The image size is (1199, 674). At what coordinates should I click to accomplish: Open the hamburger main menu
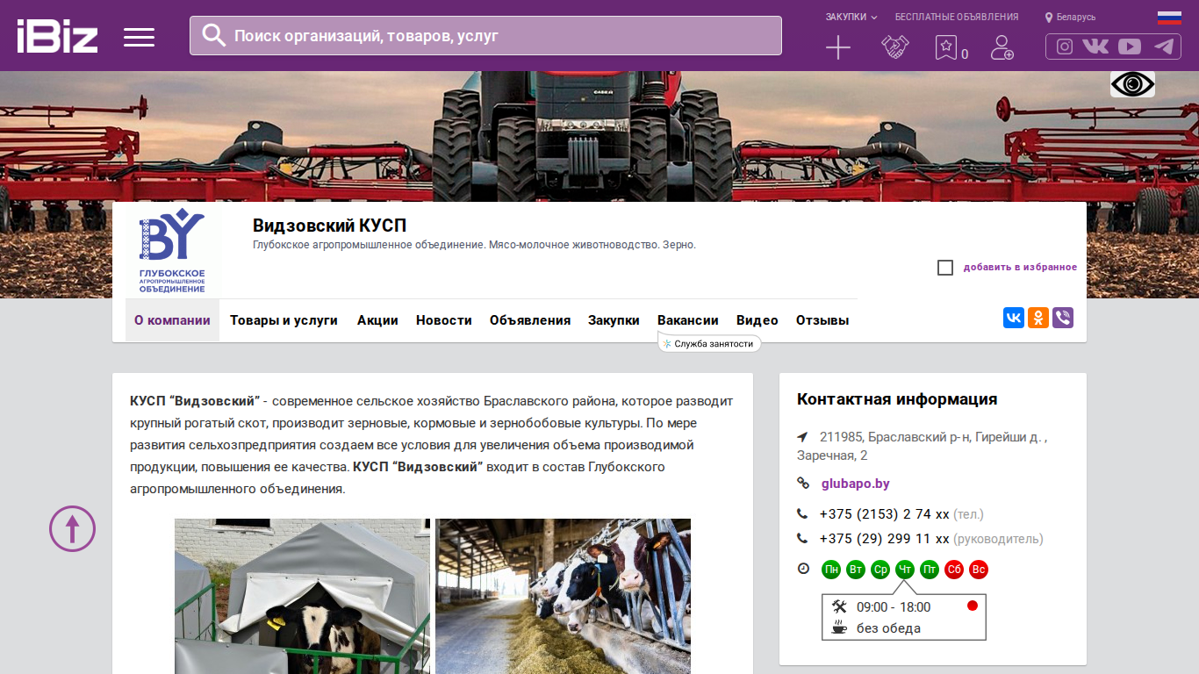click(139, 37)
